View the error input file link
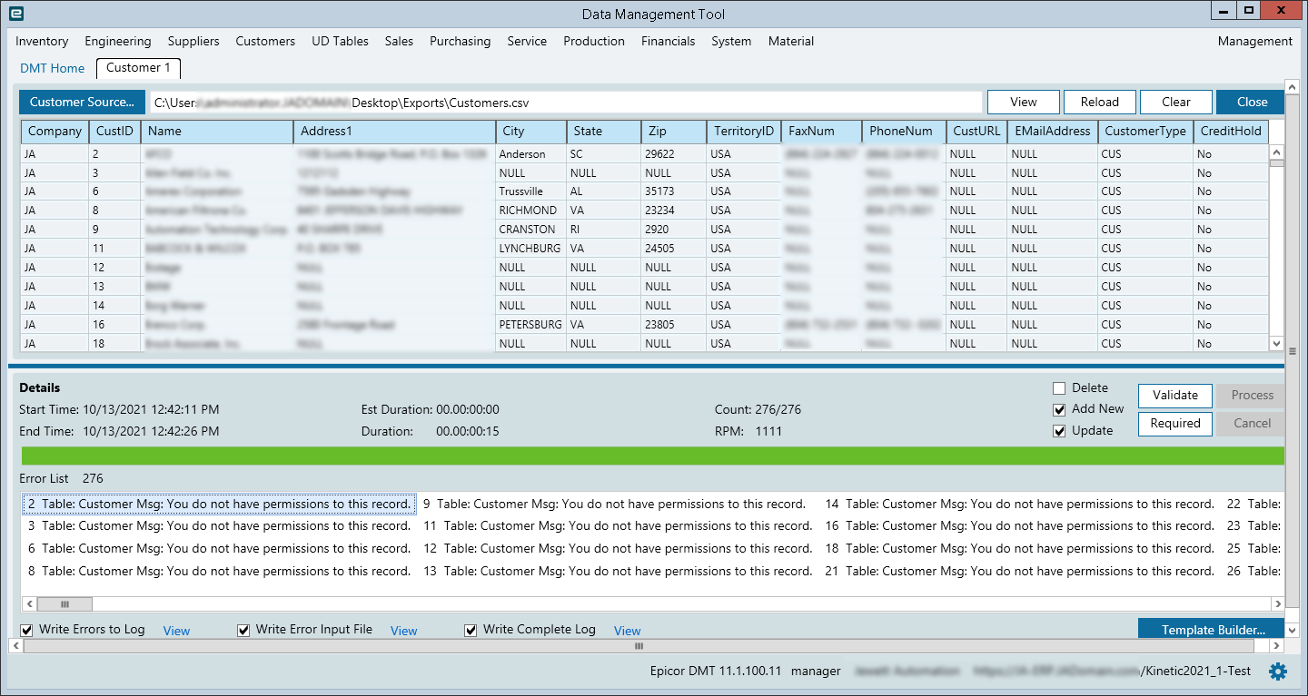Image resolution: width=1308 pixels, height=696 pixels. 404,631
